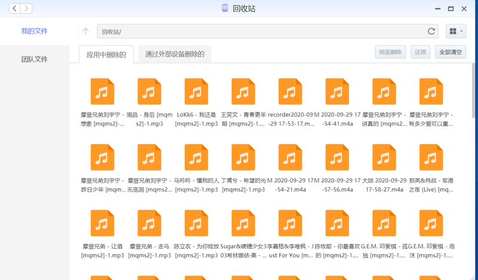Click the up-directory arrow icon
The width and height of the screenshot is (478, 280).
pos(85,31)
